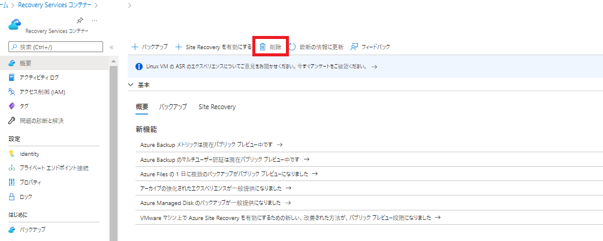Image resolution: width=603 pixels, height=241 pixels.
Task: Click the arrow after VMware Site Recovery announcement
Action: [437, 217]
